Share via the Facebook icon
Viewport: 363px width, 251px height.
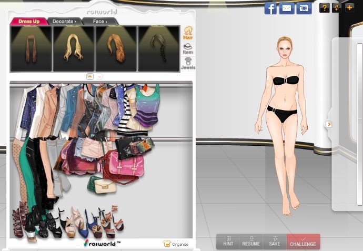tap(270, 8)
